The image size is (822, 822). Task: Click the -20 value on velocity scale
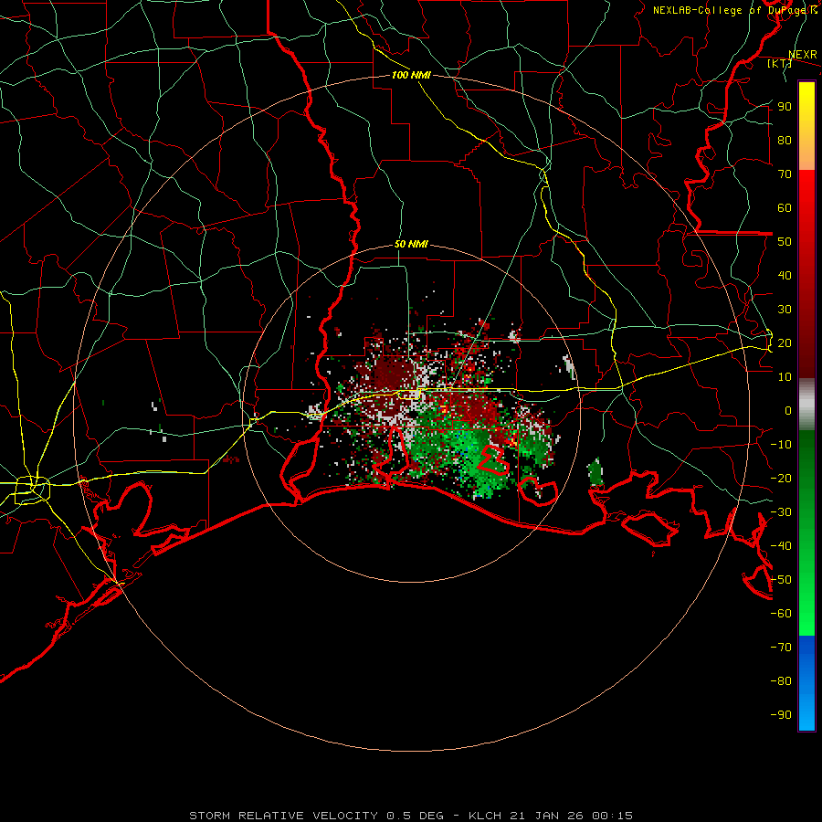coord(782,478)
